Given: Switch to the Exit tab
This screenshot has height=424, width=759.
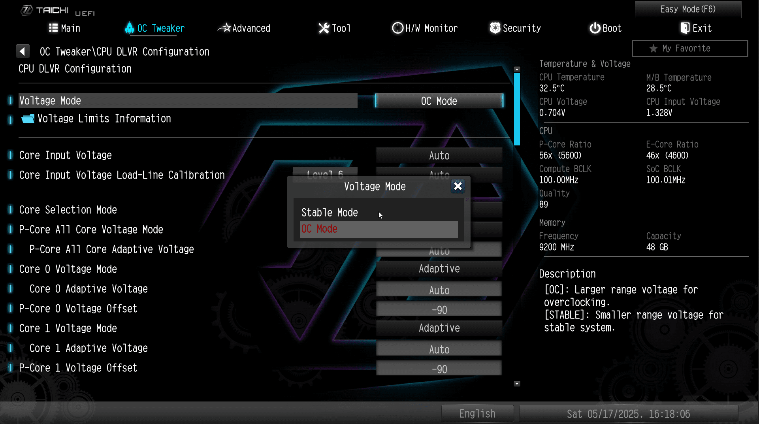Looking at the screenshot, I should tap(696, 28).
